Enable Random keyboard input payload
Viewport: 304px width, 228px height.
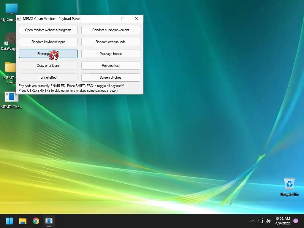[48, 42]
